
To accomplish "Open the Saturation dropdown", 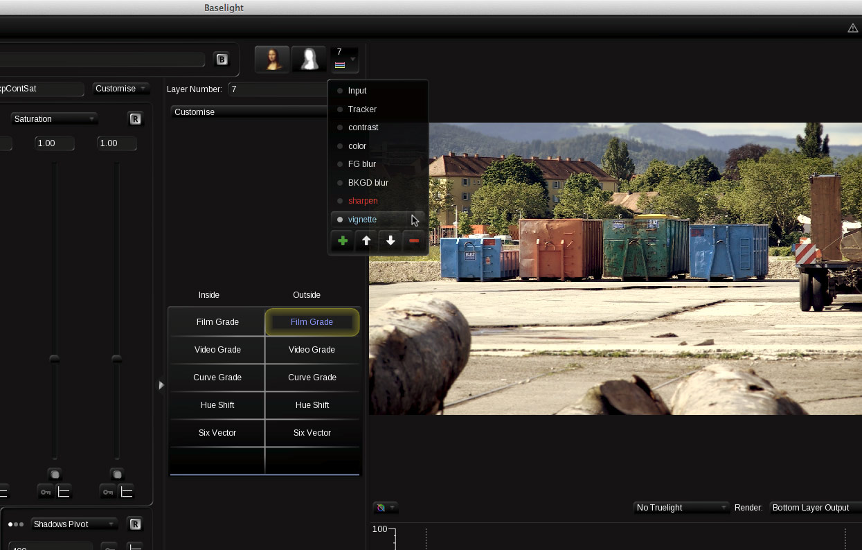I will tap(54, 119).
